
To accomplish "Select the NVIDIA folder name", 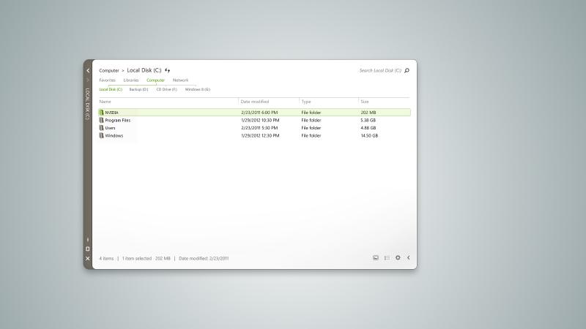I will point(112,113).
